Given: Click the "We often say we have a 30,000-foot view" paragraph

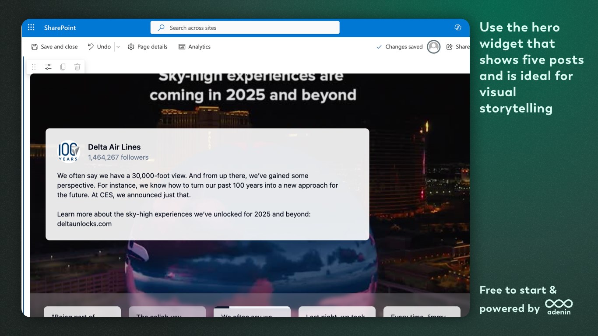Looking at the screenshot, I should (198, 185).
